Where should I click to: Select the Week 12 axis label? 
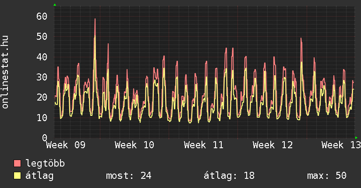click(x=273, y=145)
